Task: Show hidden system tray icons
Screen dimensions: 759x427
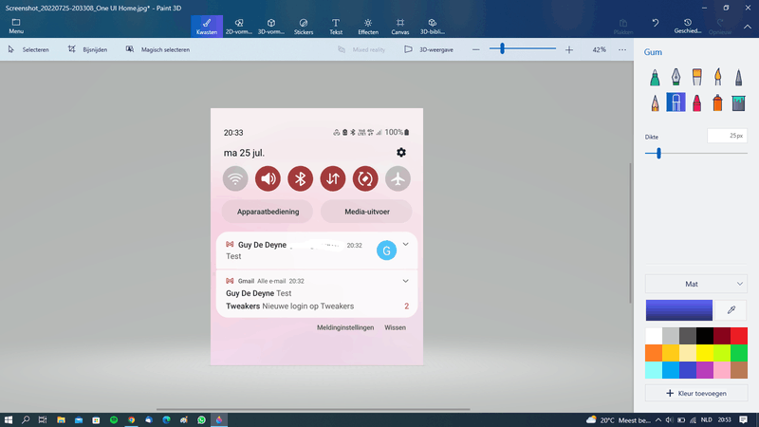Action: pos(657,419)
